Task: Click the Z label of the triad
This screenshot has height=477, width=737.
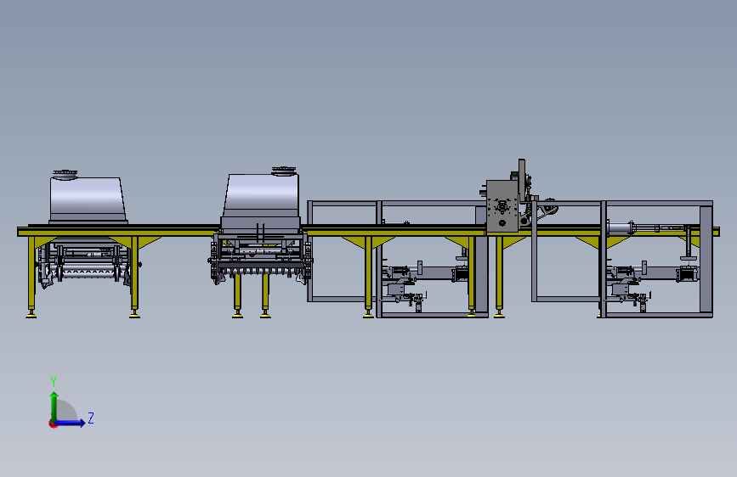Action: pos(91,418)
